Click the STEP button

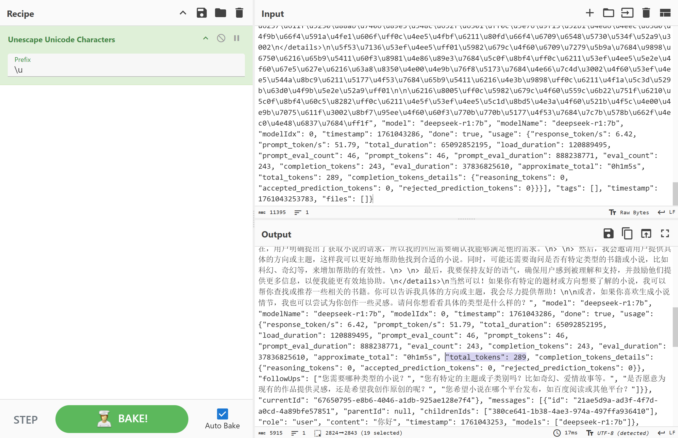point(26,420)
